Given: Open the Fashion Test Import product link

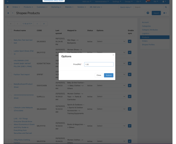Looking at the screenshot, I should 22,75.
